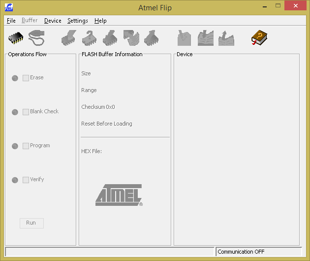This screenshot has height=261, width=310.
Task: Click the Save Buffer as HEX icon
Action: 226,37
